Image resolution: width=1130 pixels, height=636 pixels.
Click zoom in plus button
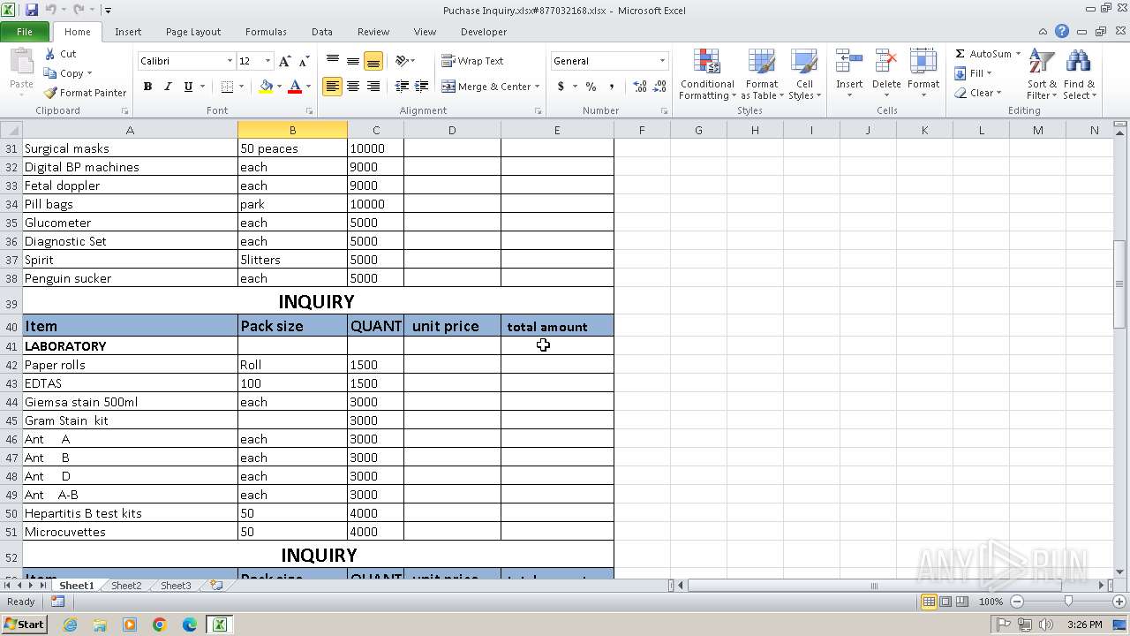[x=1119, y=602]
